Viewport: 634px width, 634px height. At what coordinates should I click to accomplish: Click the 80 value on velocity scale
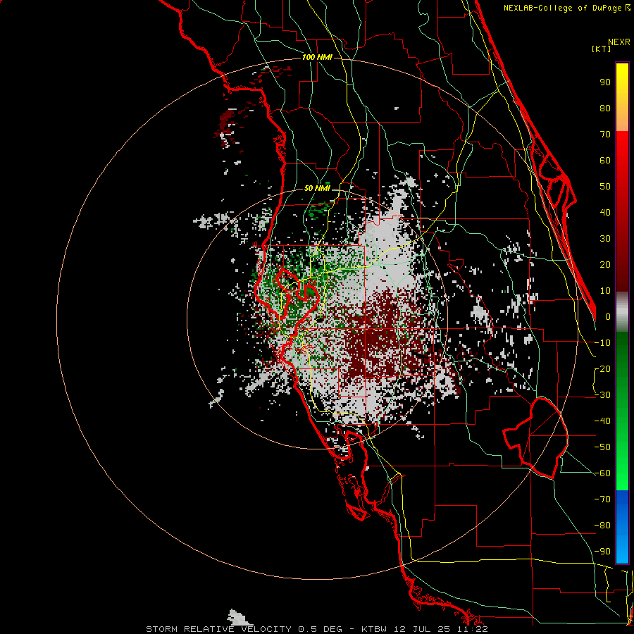[x=605, y=108]
